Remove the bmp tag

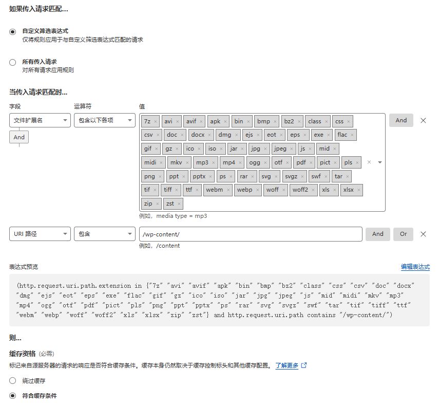tap(275, 122)
